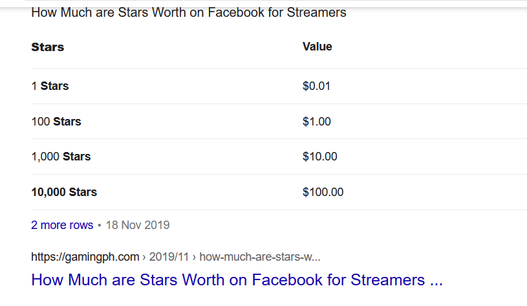Click the black snippet heading above the table
This screenshot has height=306, width=527.
click(189, 13)
